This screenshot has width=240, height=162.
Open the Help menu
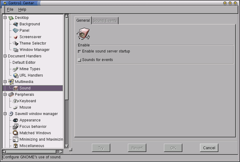tap(22, 9)
